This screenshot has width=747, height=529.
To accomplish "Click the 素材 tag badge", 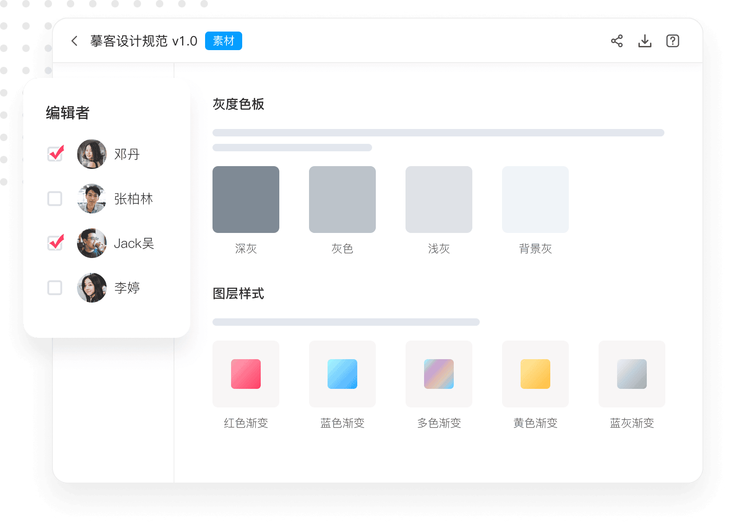I will tap(223, 41).
